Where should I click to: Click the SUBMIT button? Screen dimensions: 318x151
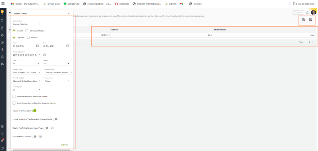click(64, 145)
